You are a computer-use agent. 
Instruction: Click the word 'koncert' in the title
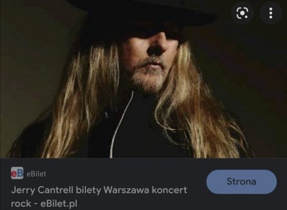click(x=170, y=190)
